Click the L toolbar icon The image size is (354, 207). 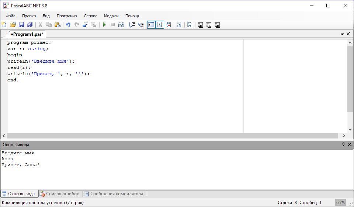209,25
